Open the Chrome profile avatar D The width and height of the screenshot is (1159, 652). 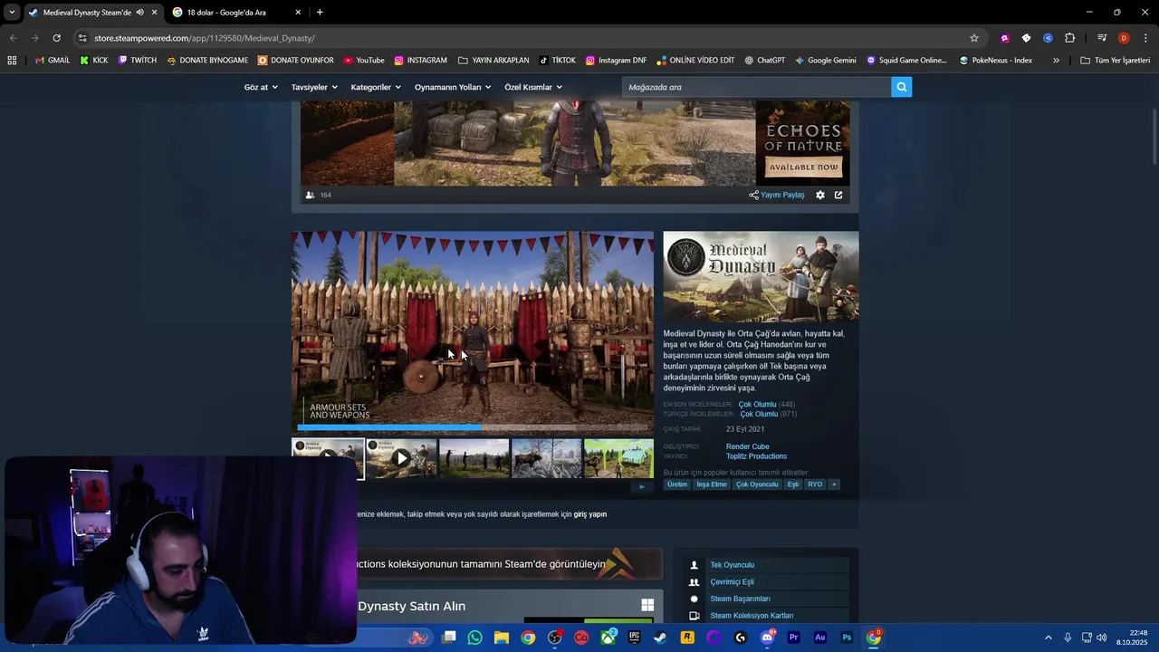[x=1124, y=38]
